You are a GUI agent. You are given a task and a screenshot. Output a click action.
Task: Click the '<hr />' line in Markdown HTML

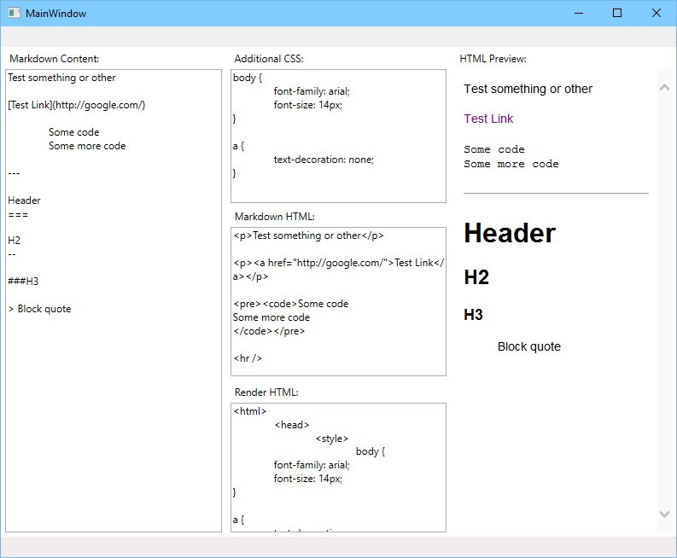[248, 358]
